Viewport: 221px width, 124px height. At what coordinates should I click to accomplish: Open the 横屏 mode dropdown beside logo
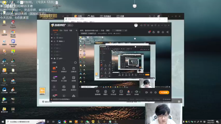[70, 25]
